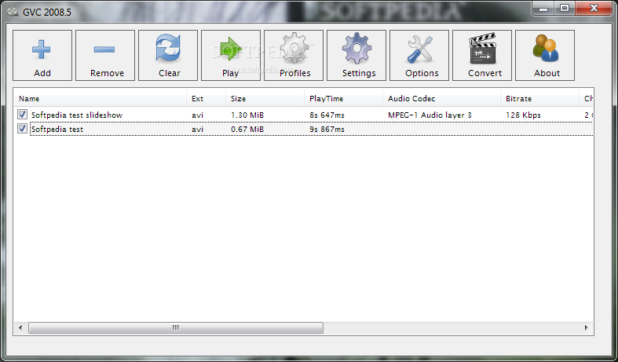Open the About dialog
Viewport: 618px width, 362px height.
pos(545,55)
